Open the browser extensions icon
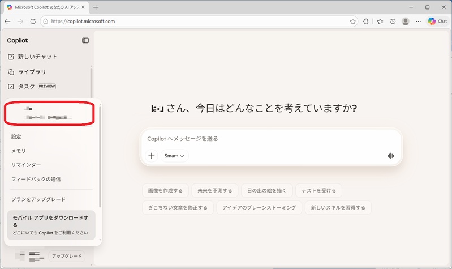 366,22
